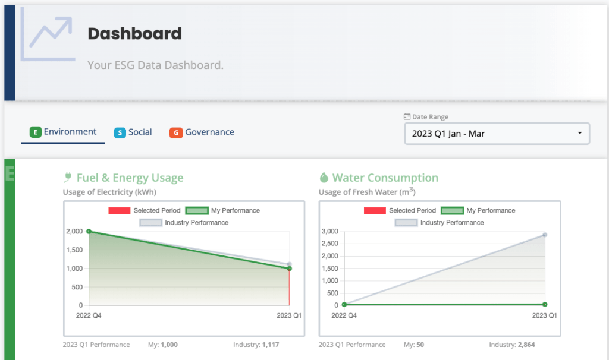The image size is (609, 360).
Task: Click the Date Range dropdown arrow
Action: point(580,133)
